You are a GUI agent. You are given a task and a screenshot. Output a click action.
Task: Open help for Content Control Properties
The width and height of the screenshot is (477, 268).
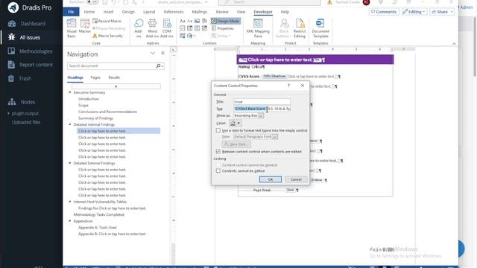tap(288, 86)
